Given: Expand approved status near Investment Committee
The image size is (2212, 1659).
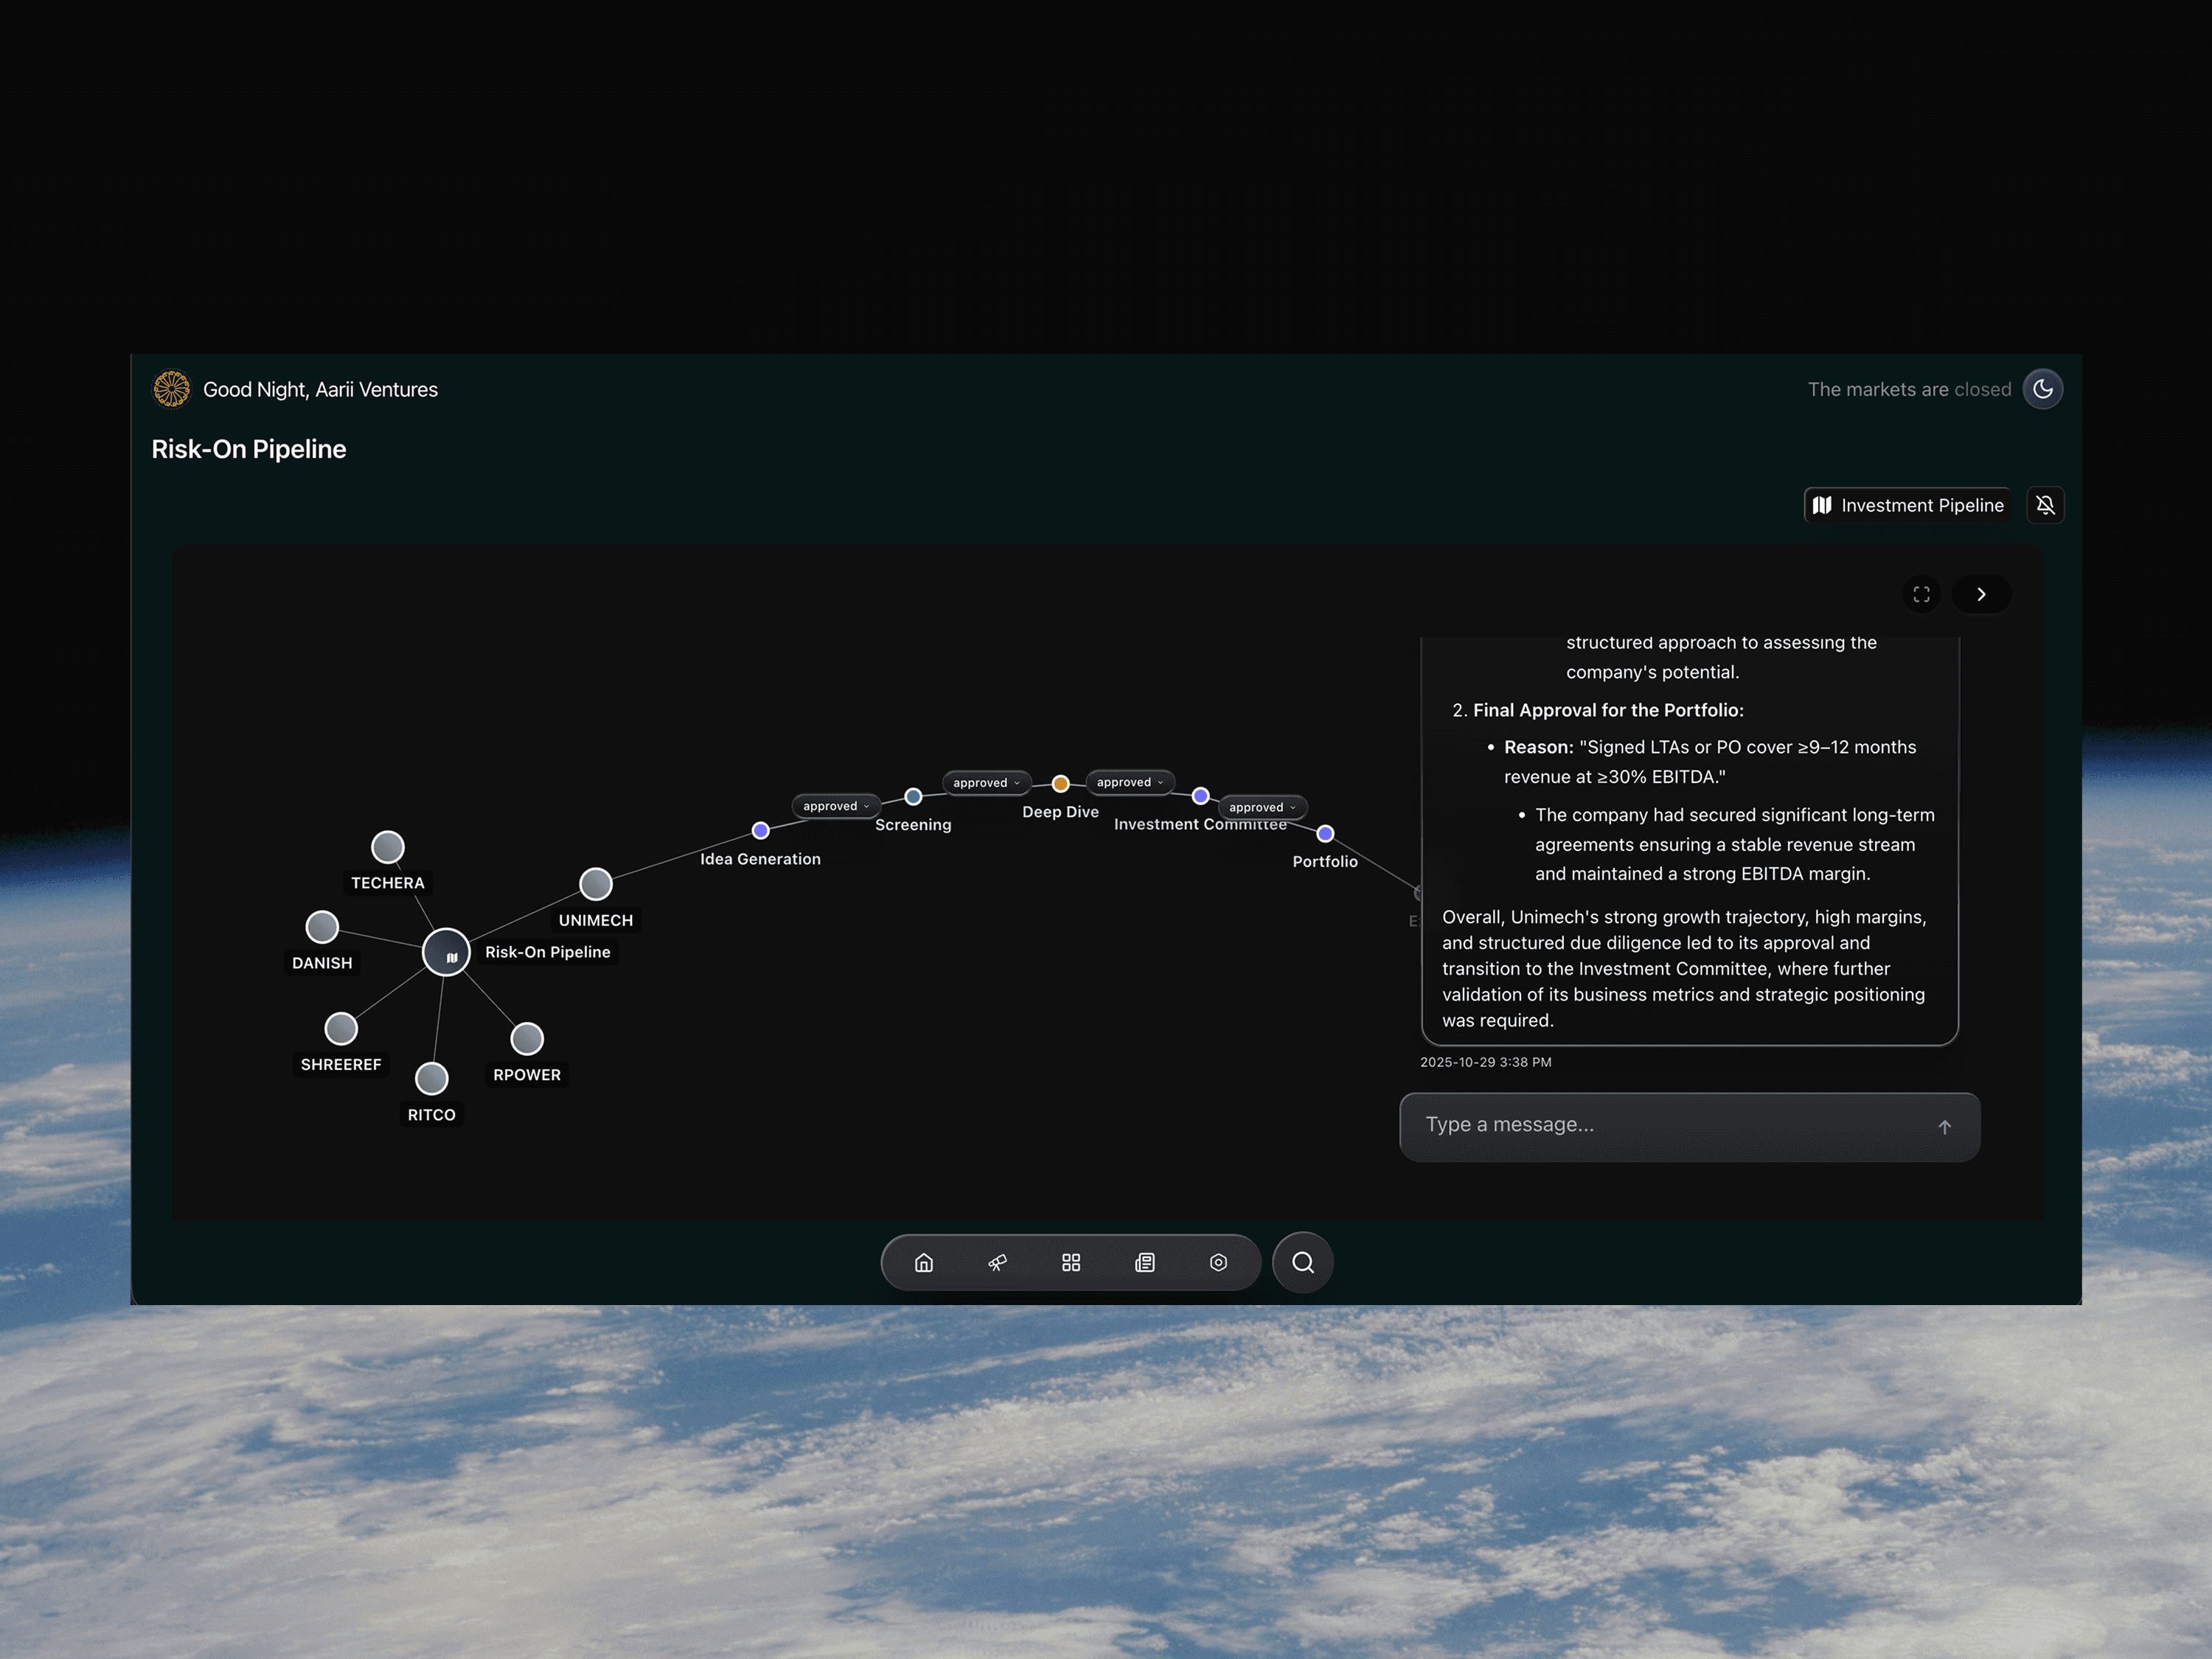Looking at the screenshot, I should pyautogui.click(x=1262, y=807).
